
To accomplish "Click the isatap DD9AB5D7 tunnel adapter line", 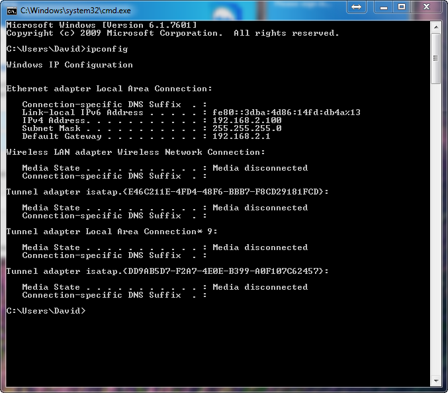I will point(167,271).
